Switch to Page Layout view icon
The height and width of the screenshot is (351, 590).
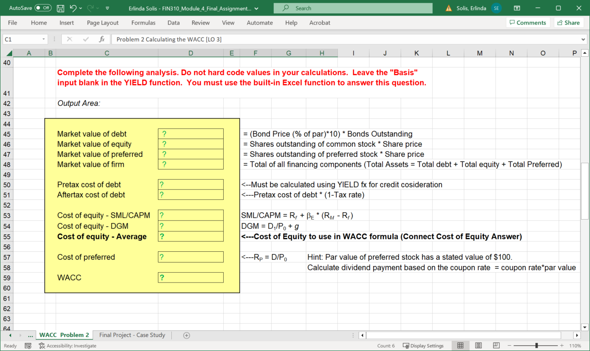click(478, 346)
